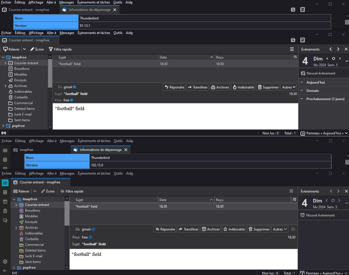Open the Tasks icon in the spaces toolbar
This screenshot has width=349, height=275.
[5, 211]
